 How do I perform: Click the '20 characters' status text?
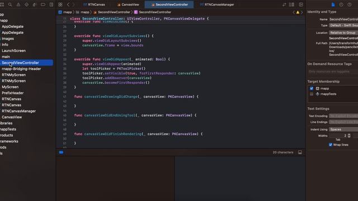pos(283,152)
